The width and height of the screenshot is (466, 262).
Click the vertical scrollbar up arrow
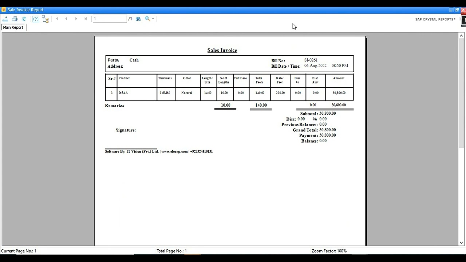pos(462,36)
